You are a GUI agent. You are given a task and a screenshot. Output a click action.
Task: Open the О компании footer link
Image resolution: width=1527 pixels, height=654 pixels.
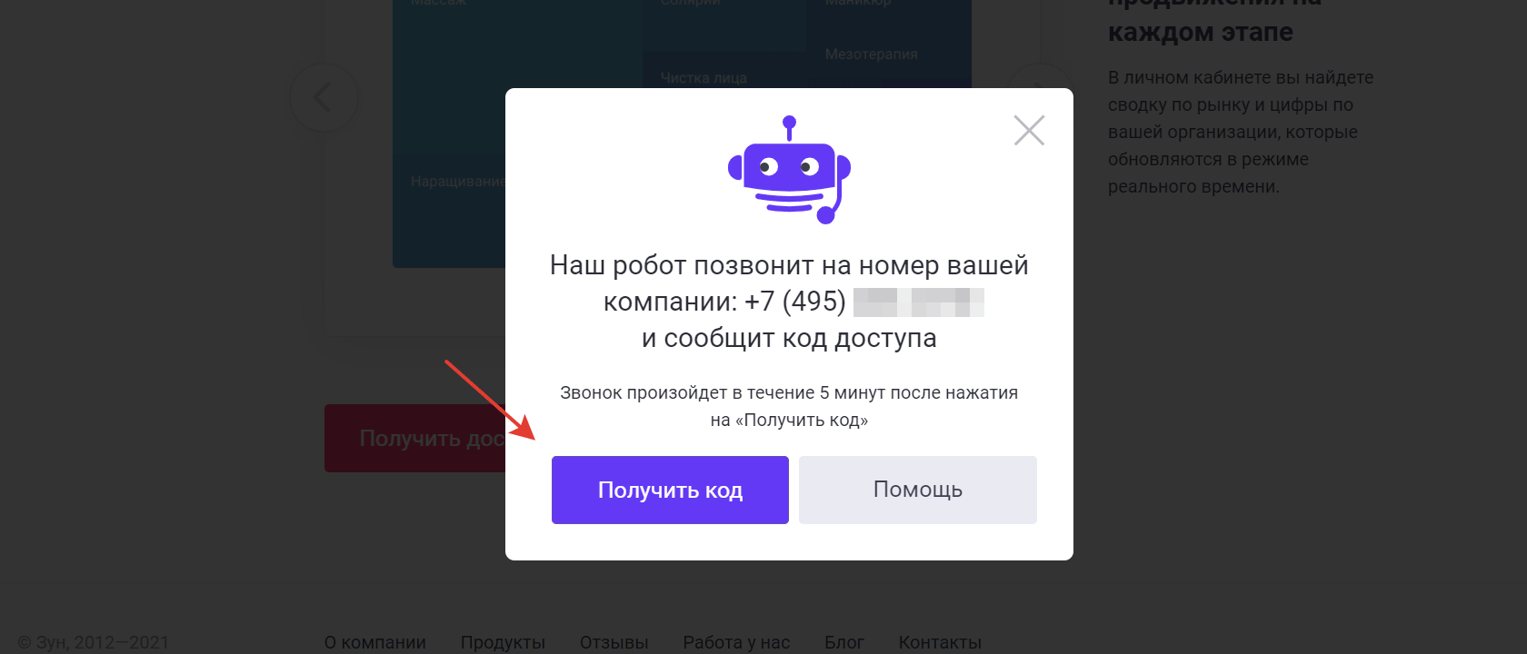click(x=375, y=642)
